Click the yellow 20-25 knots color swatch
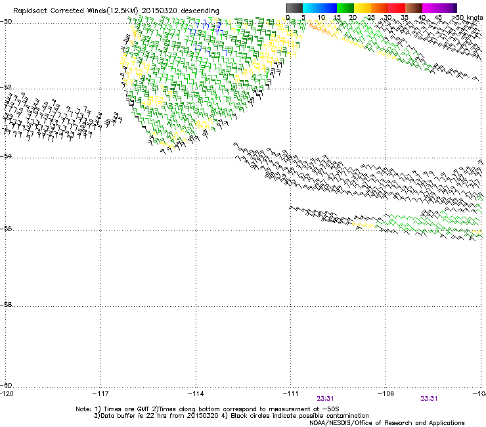This screenshot has height=427, width=486. (x=363, y=8)
